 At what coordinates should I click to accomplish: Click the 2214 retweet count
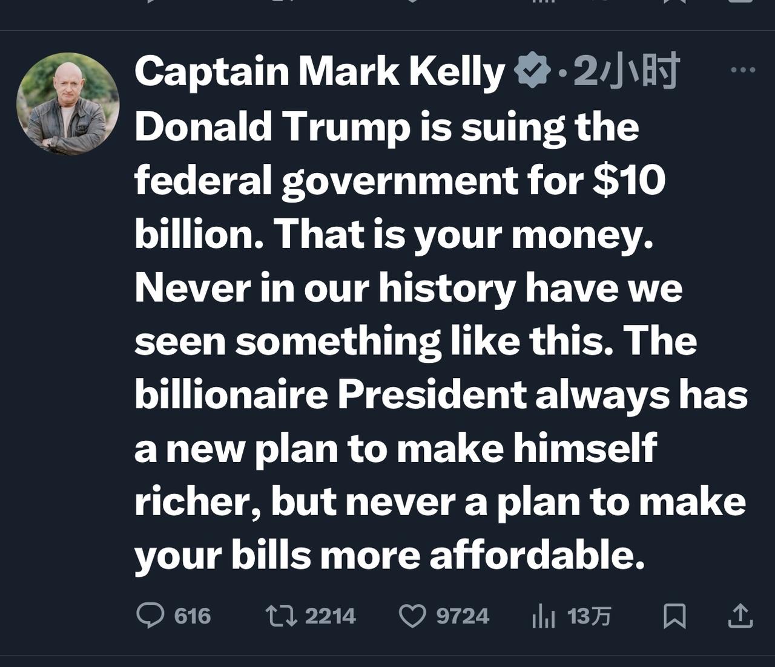[x=330, y=616]
